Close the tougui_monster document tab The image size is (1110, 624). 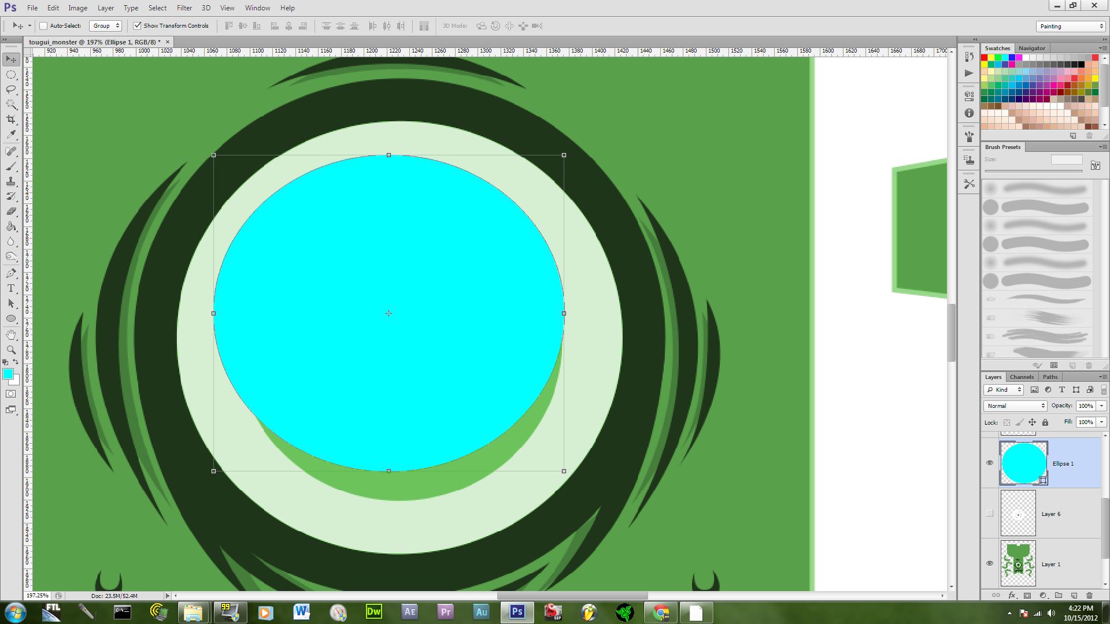(168, 42)
